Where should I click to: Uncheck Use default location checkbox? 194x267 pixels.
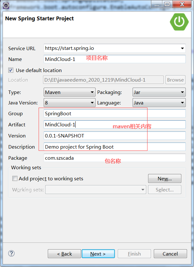11,70
